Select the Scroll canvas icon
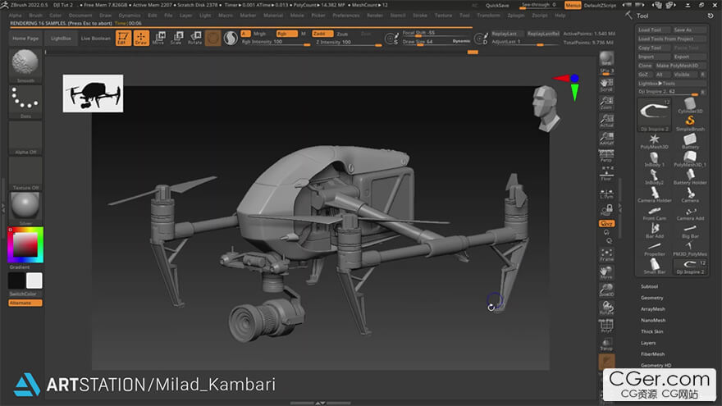This screenshot has height=406, width=722. (606, 84)
